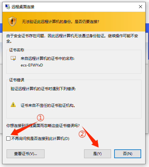The height and width of the screenshot is (167, 149).
Task: Click the yellow triangle warning icon
Action: 13,105
